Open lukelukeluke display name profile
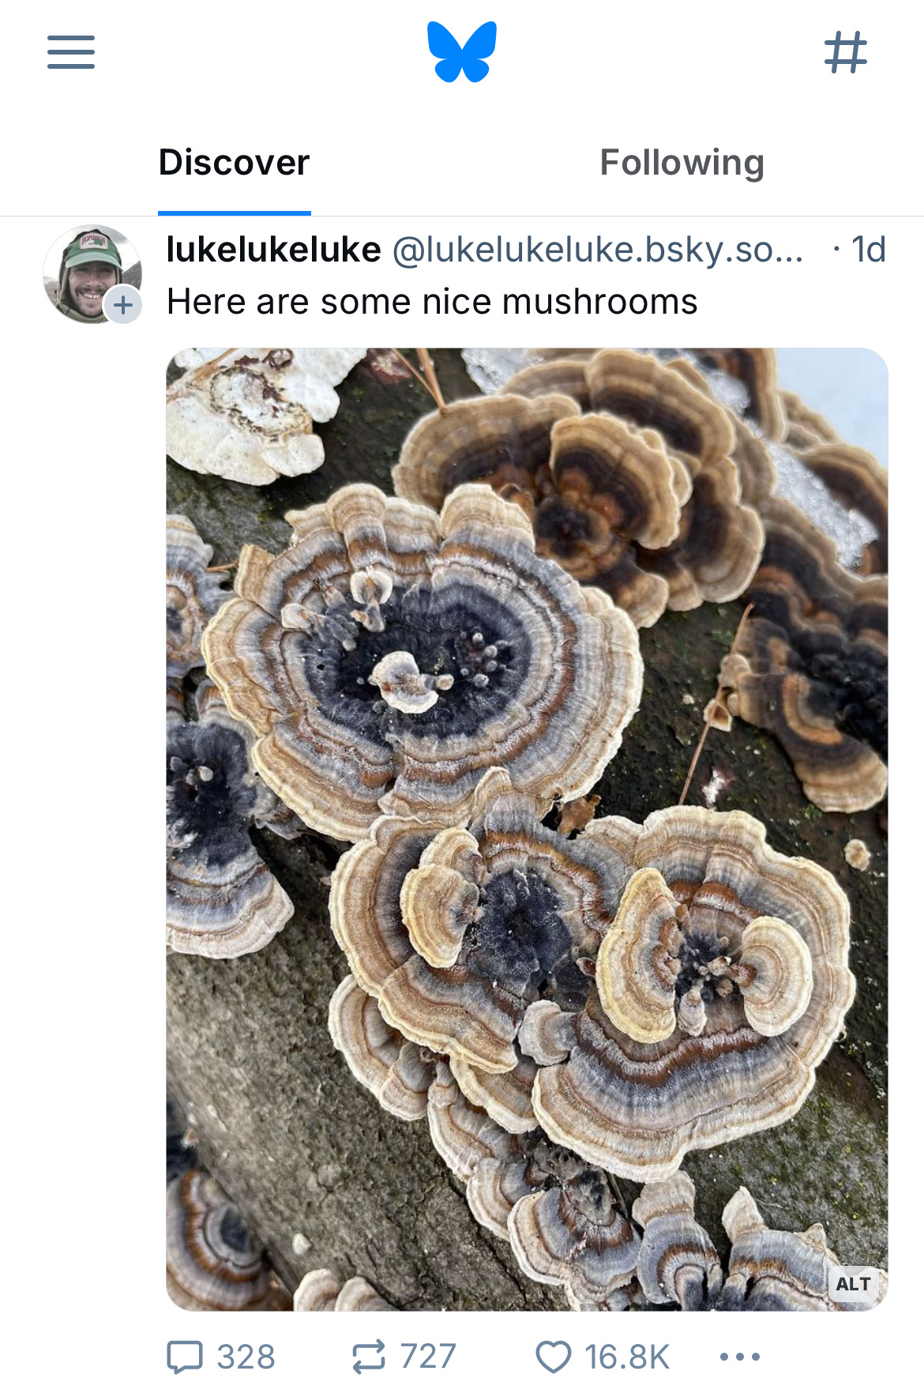Image resolution: width=924 pixels, height=1397 pixels. pos(274,250)
